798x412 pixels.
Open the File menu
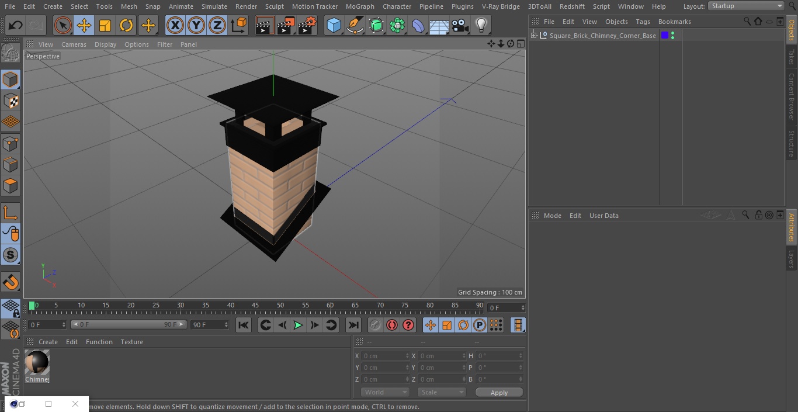[9, 6]
